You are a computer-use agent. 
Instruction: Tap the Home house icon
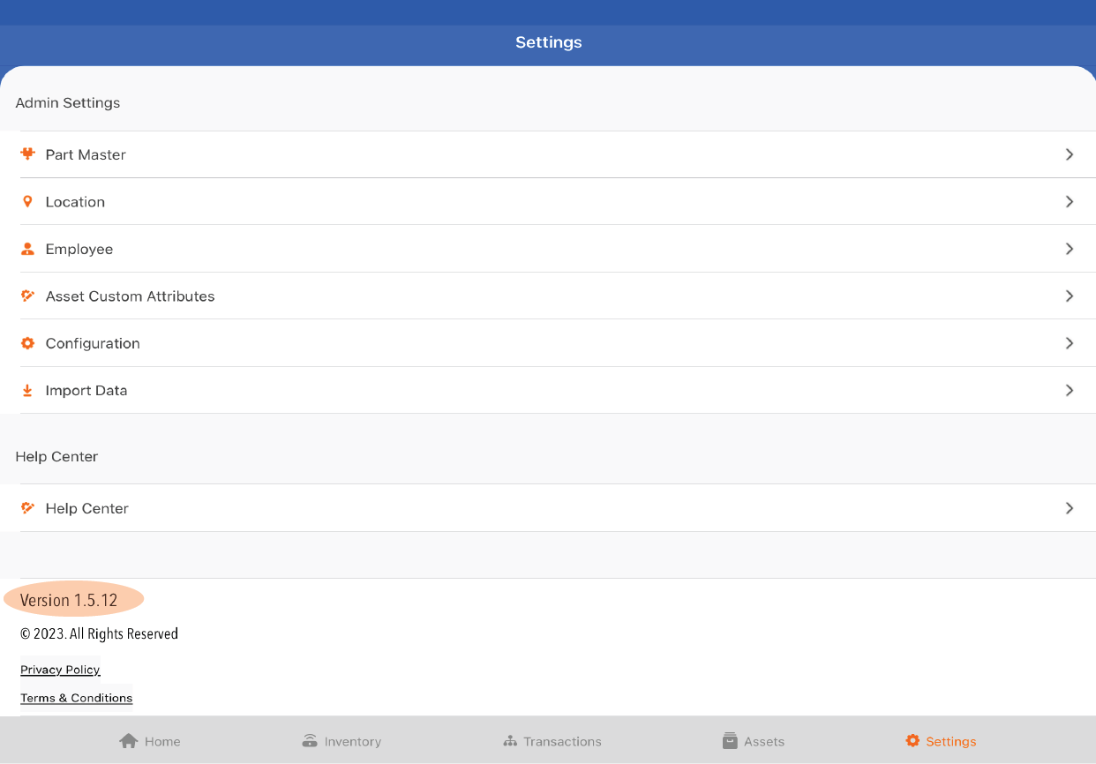coord(129,741)
